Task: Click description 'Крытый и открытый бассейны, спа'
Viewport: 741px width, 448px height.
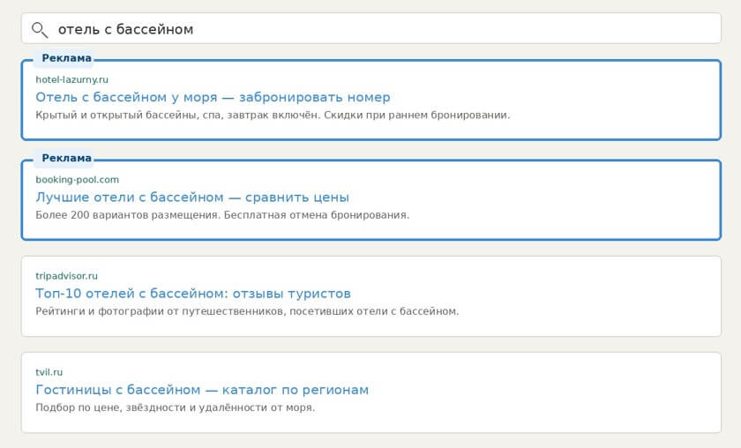Action: tap(129, 115)
